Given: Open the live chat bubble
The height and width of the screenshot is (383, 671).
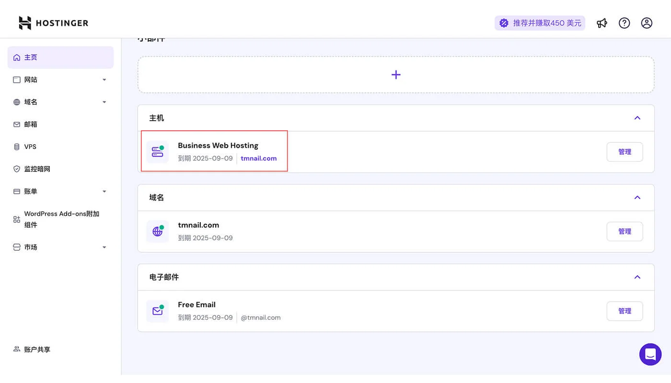Looking at the screenshot, I should point(650,354).
